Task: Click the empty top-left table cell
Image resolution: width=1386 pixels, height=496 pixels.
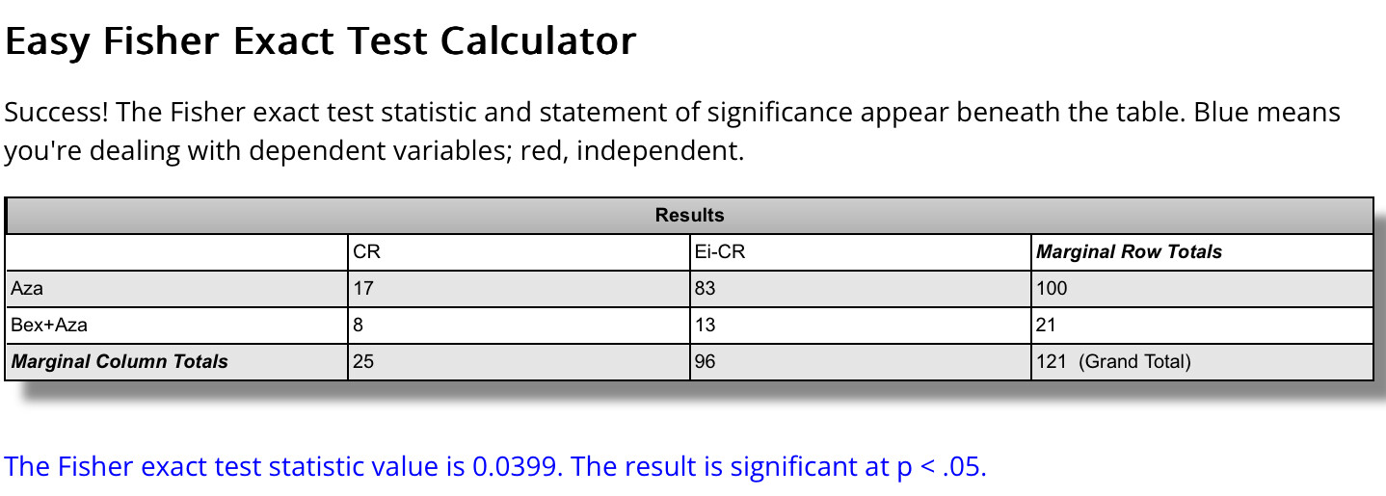Action: (x=176, y=252)
